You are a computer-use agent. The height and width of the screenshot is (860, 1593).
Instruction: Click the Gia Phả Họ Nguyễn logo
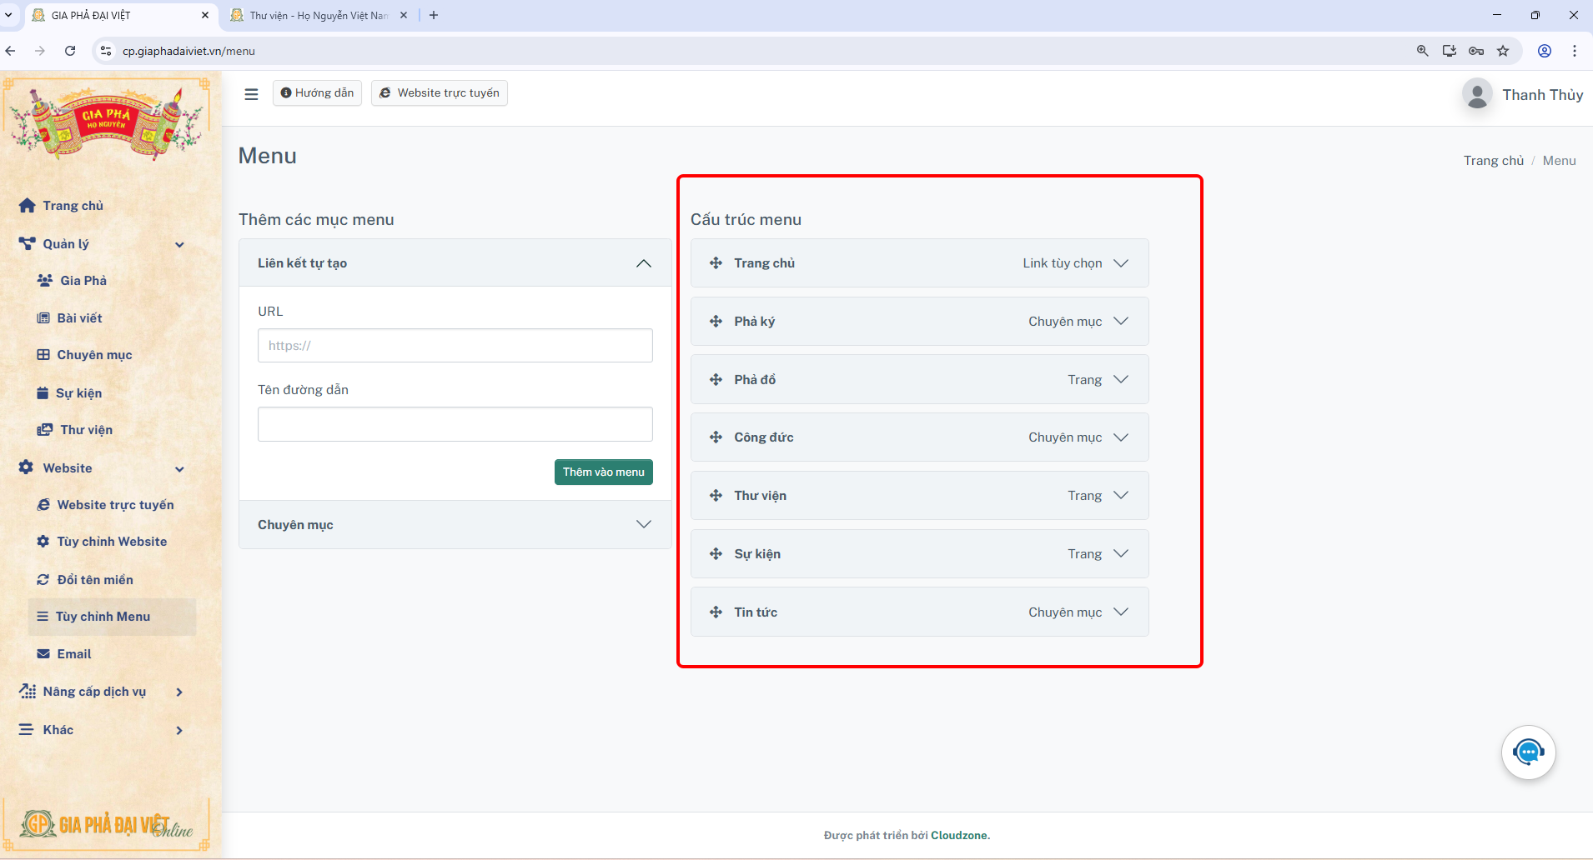click(106, 122)
